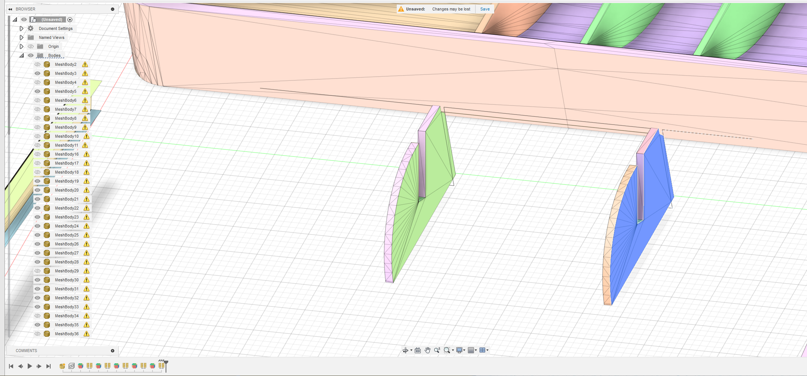Viewport: 807px width, 376px height.
Task: Toggle visibility of MeshBody5
Action: pos(37,91)
